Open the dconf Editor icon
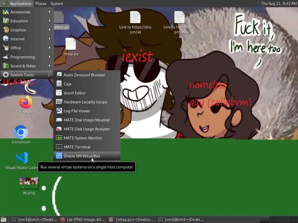 [59, 93]
